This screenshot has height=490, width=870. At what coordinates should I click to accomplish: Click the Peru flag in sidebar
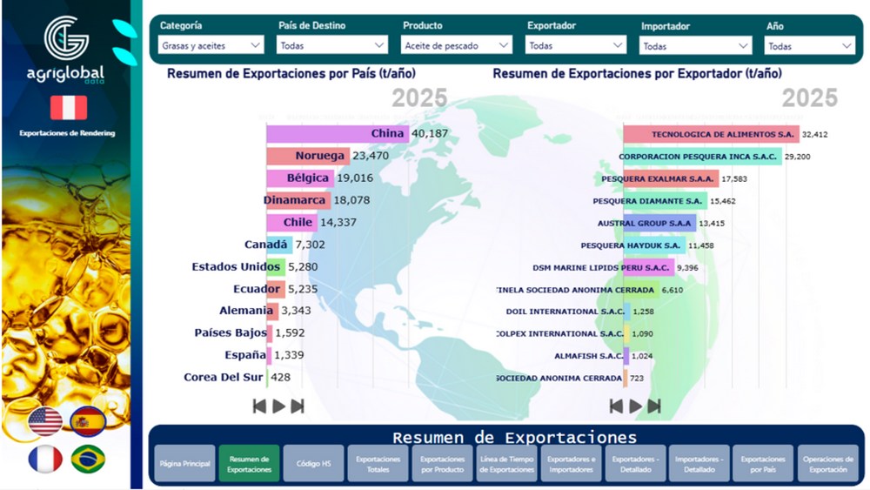click(x=68, y=107)
